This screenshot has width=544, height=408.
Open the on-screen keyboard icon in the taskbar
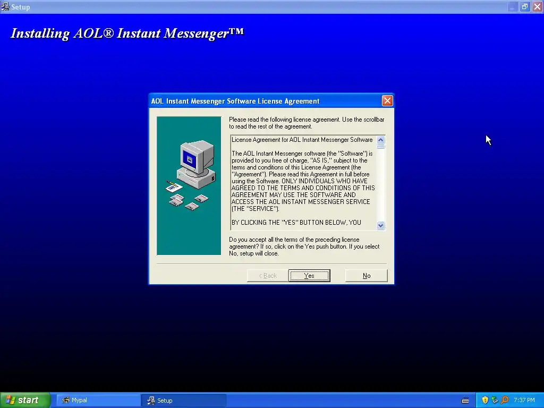pos(465,401)
